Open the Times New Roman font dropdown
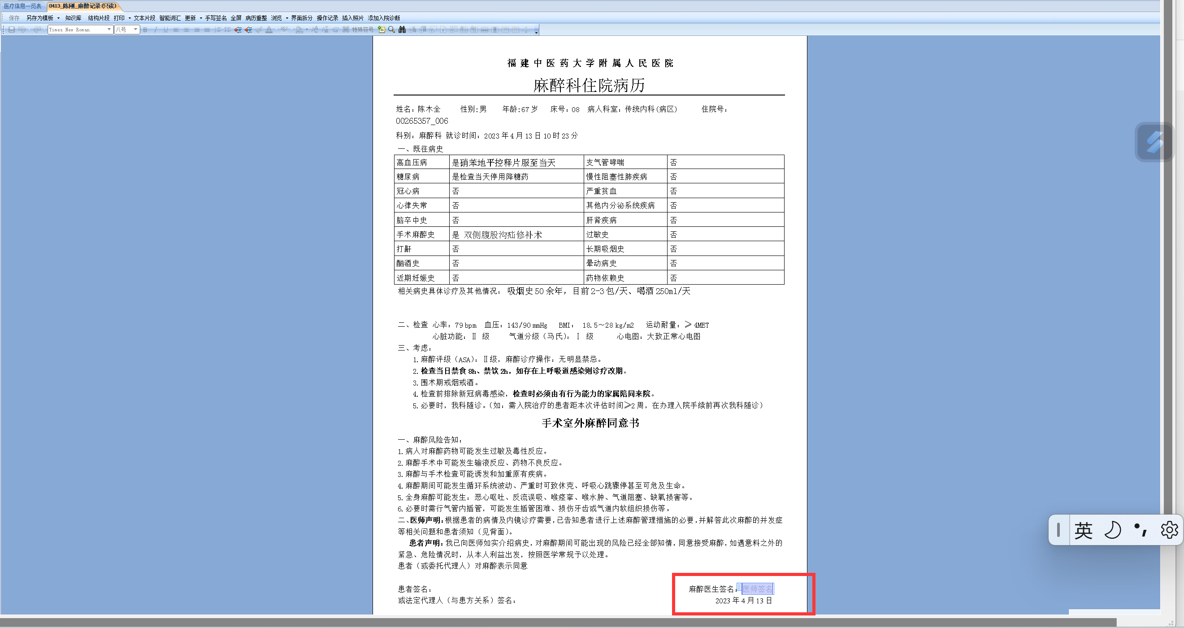This screenshot has height=628, width=1184. point(109,30)
